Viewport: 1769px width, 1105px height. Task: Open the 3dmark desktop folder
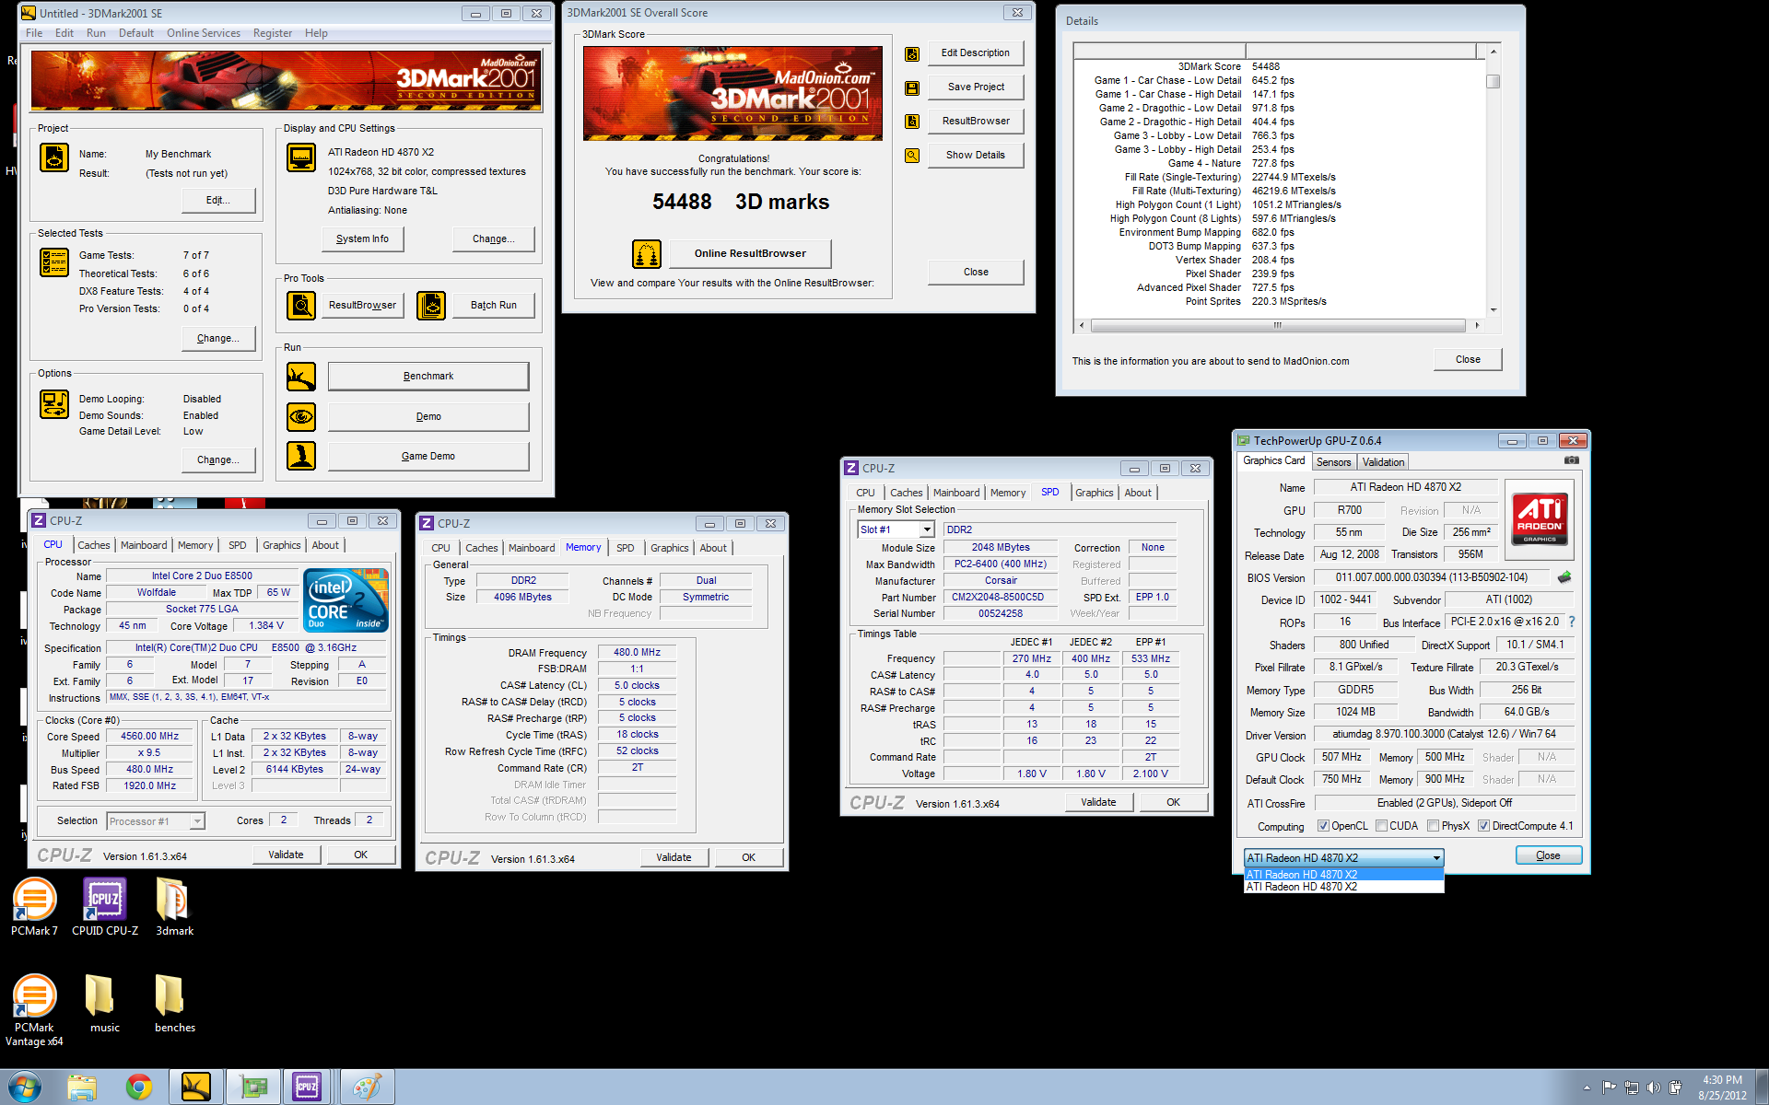pyautogui.click(x=174, y=907)
